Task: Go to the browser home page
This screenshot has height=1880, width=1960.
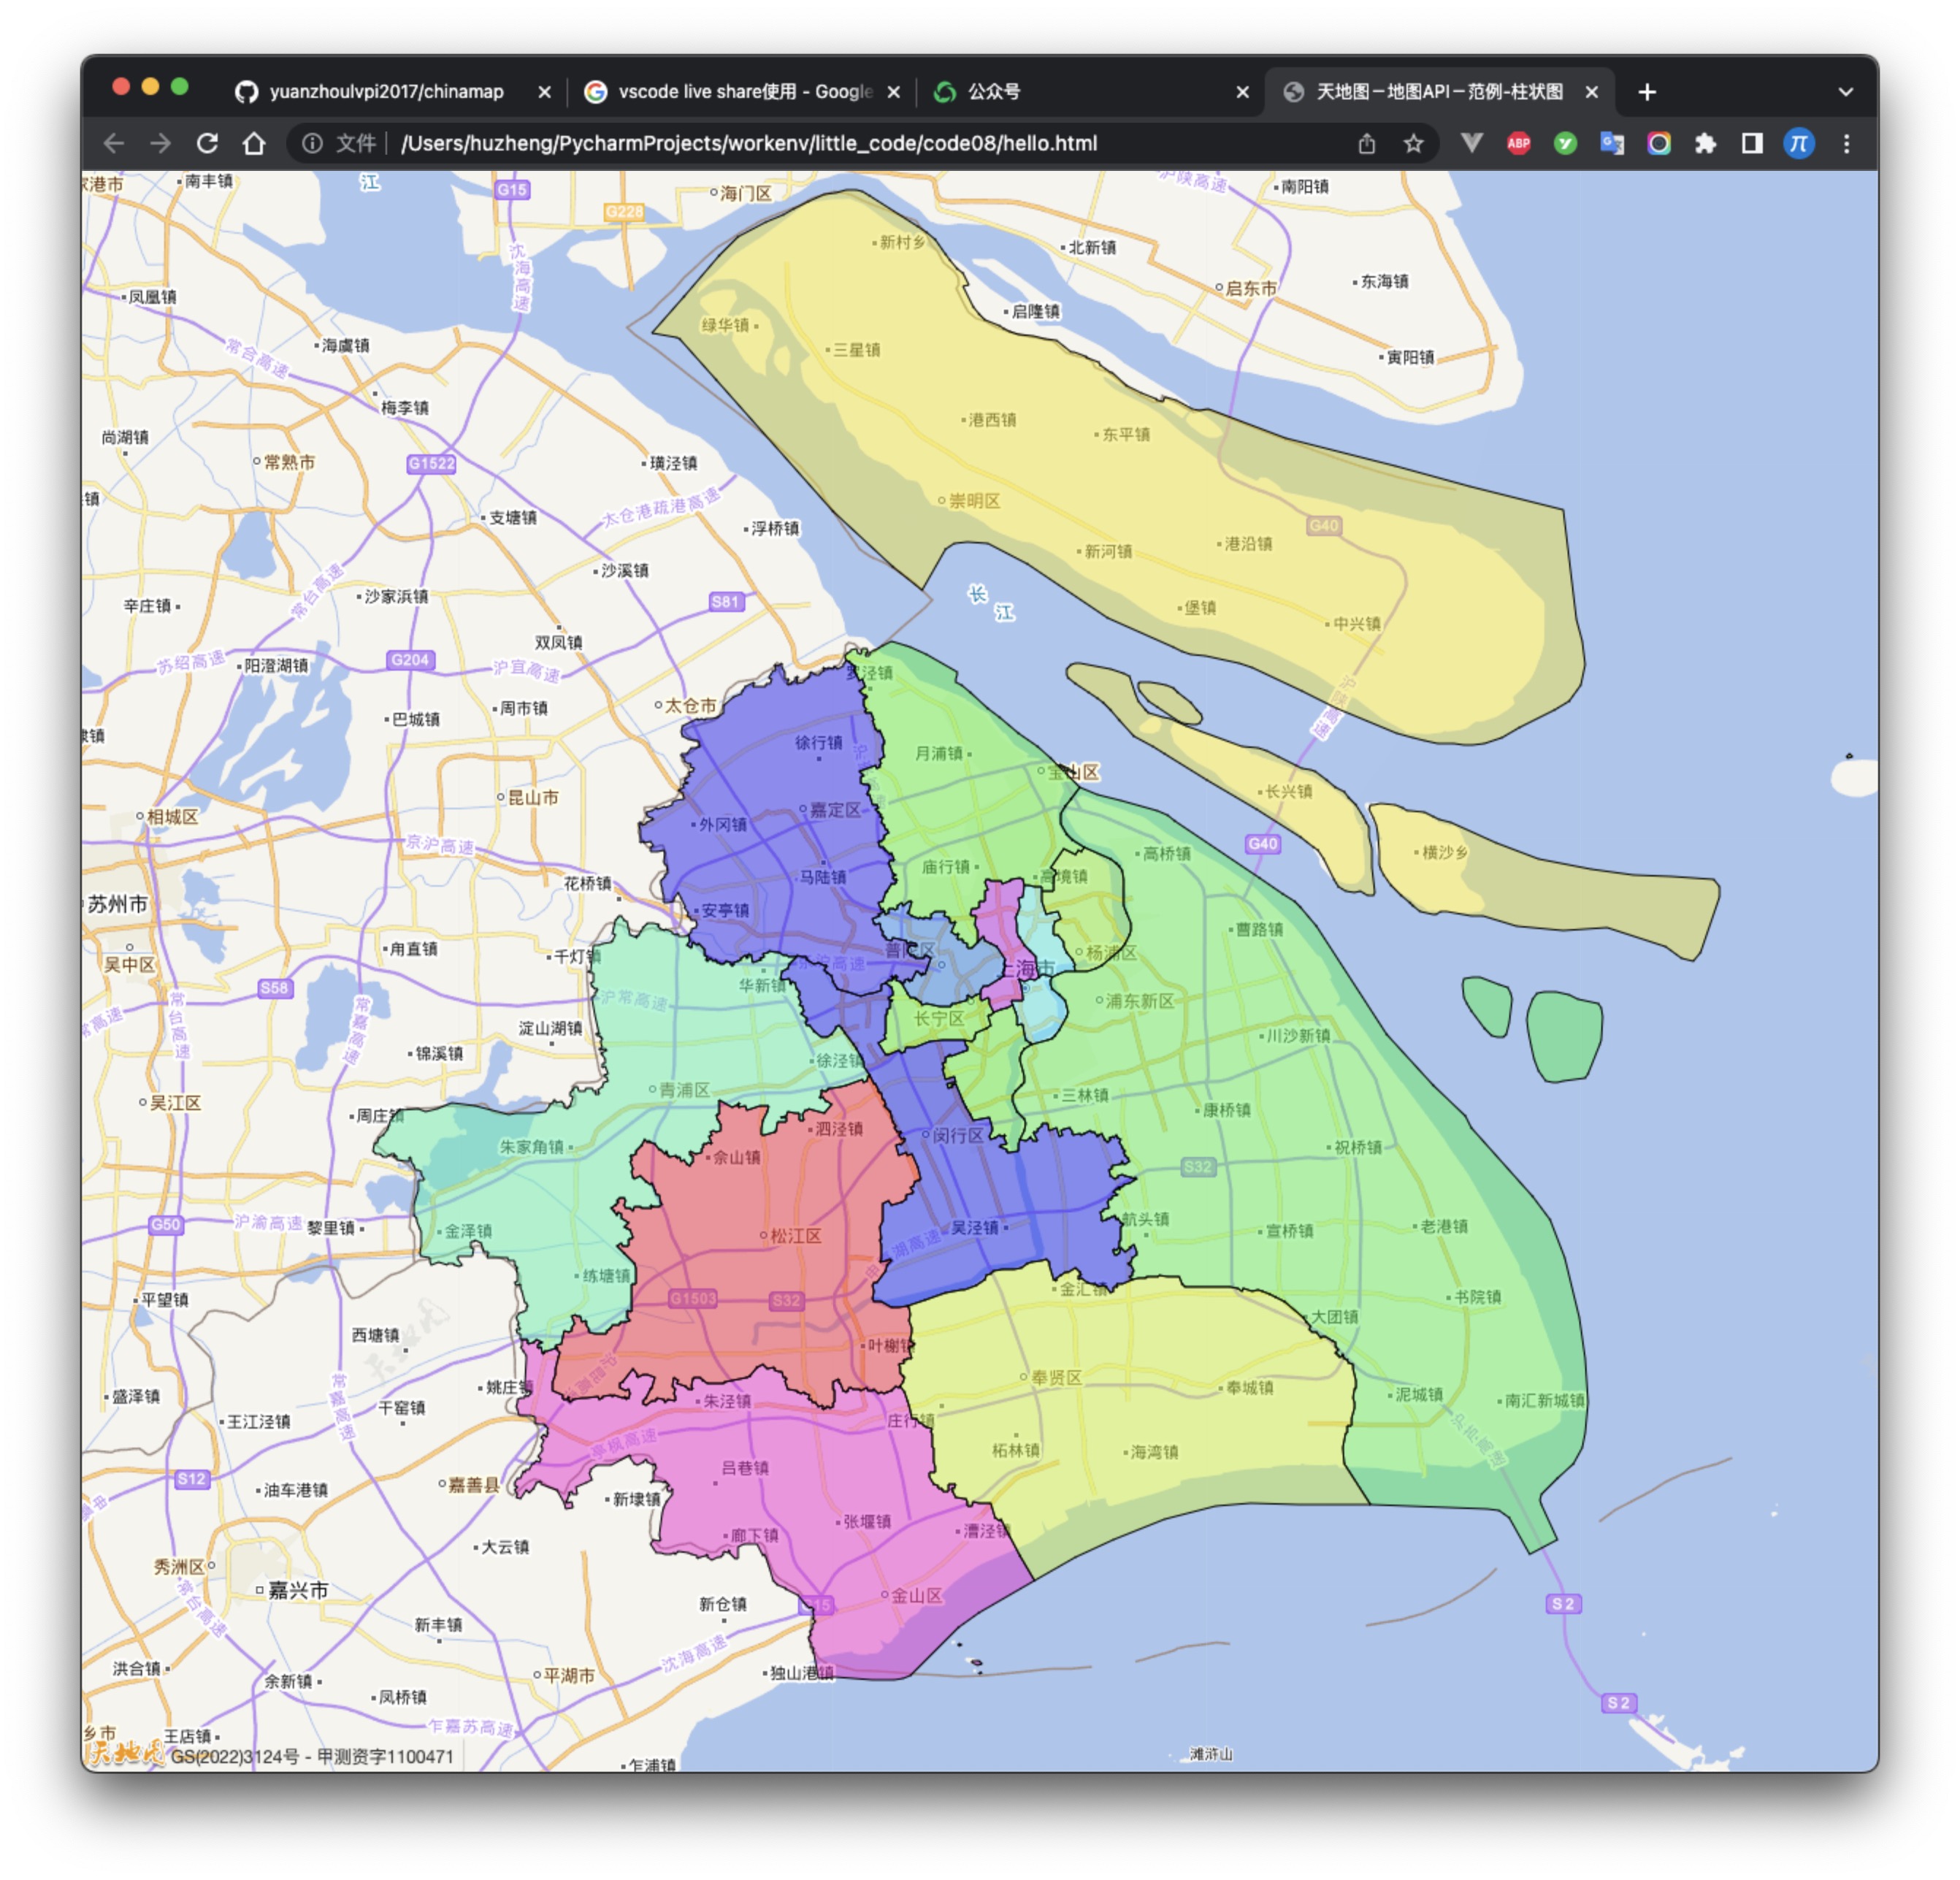Action: (x=254, y=143)
